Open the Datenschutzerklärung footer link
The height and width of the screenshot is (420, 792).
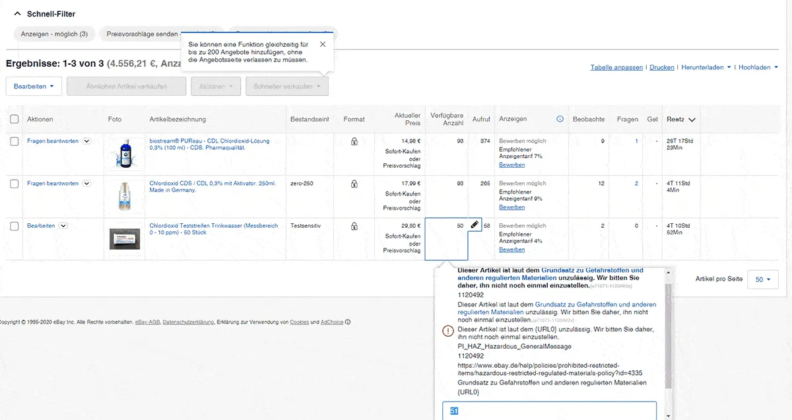[188, 322]
